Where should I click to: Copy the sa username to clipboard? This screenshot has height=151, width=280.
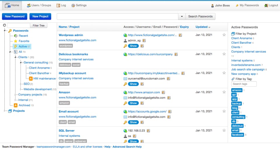coord(134,136)
